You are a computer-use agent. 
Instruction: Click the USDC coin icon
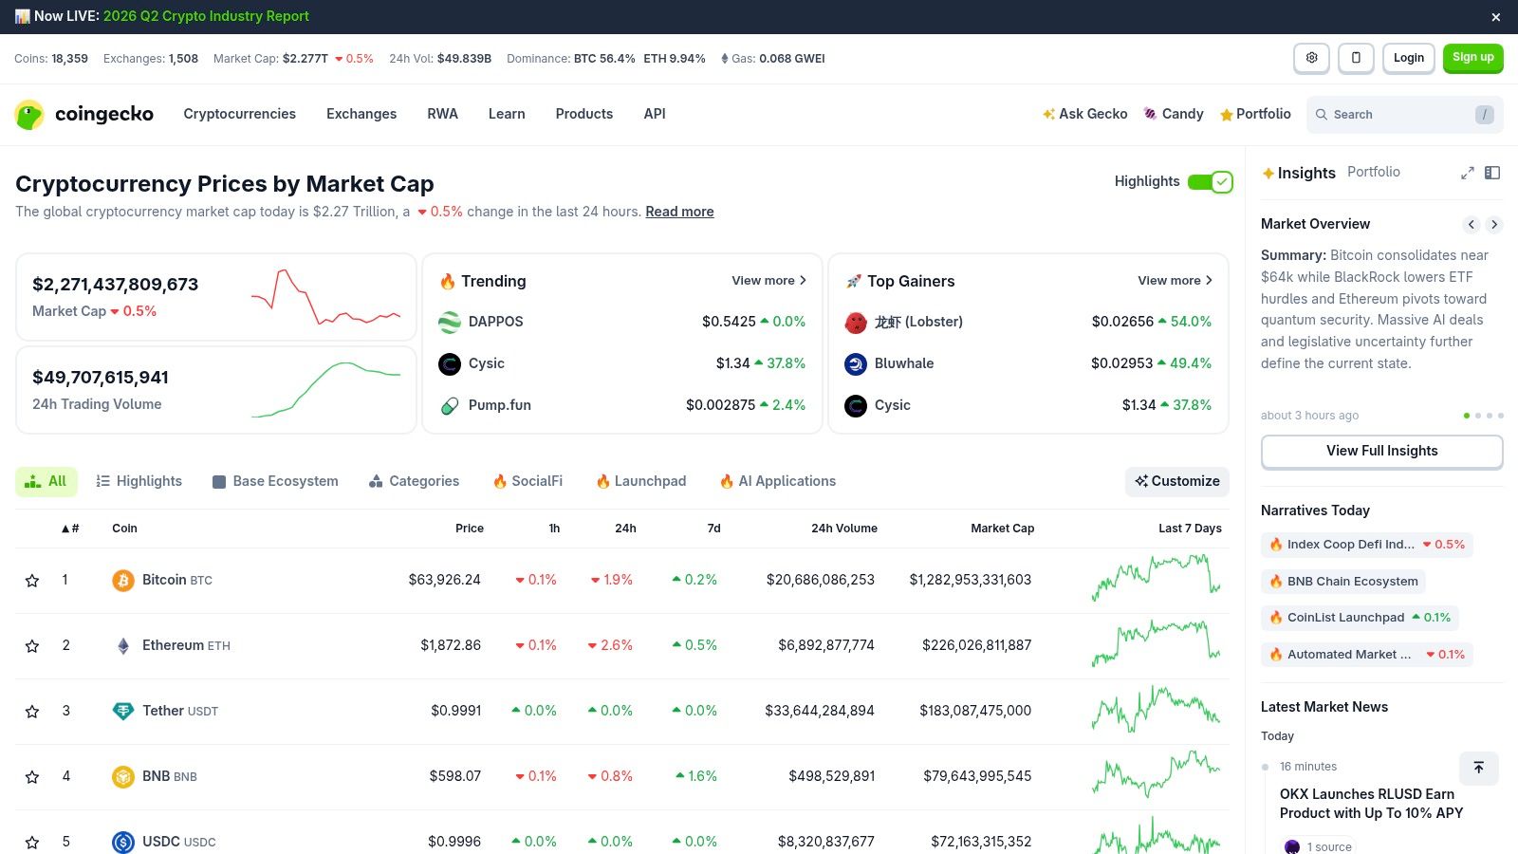(123, 842)
